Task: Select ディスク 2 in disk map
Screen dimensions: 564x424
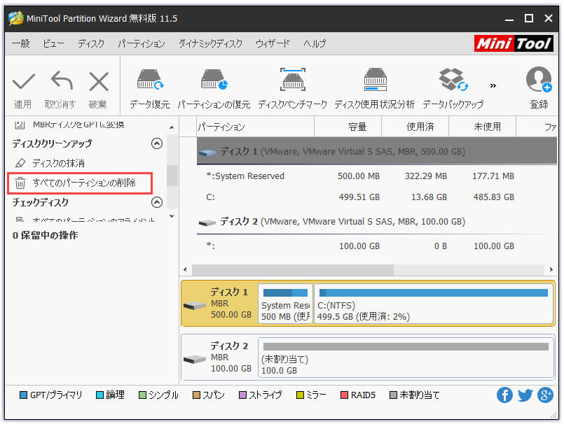Action: 219,358
